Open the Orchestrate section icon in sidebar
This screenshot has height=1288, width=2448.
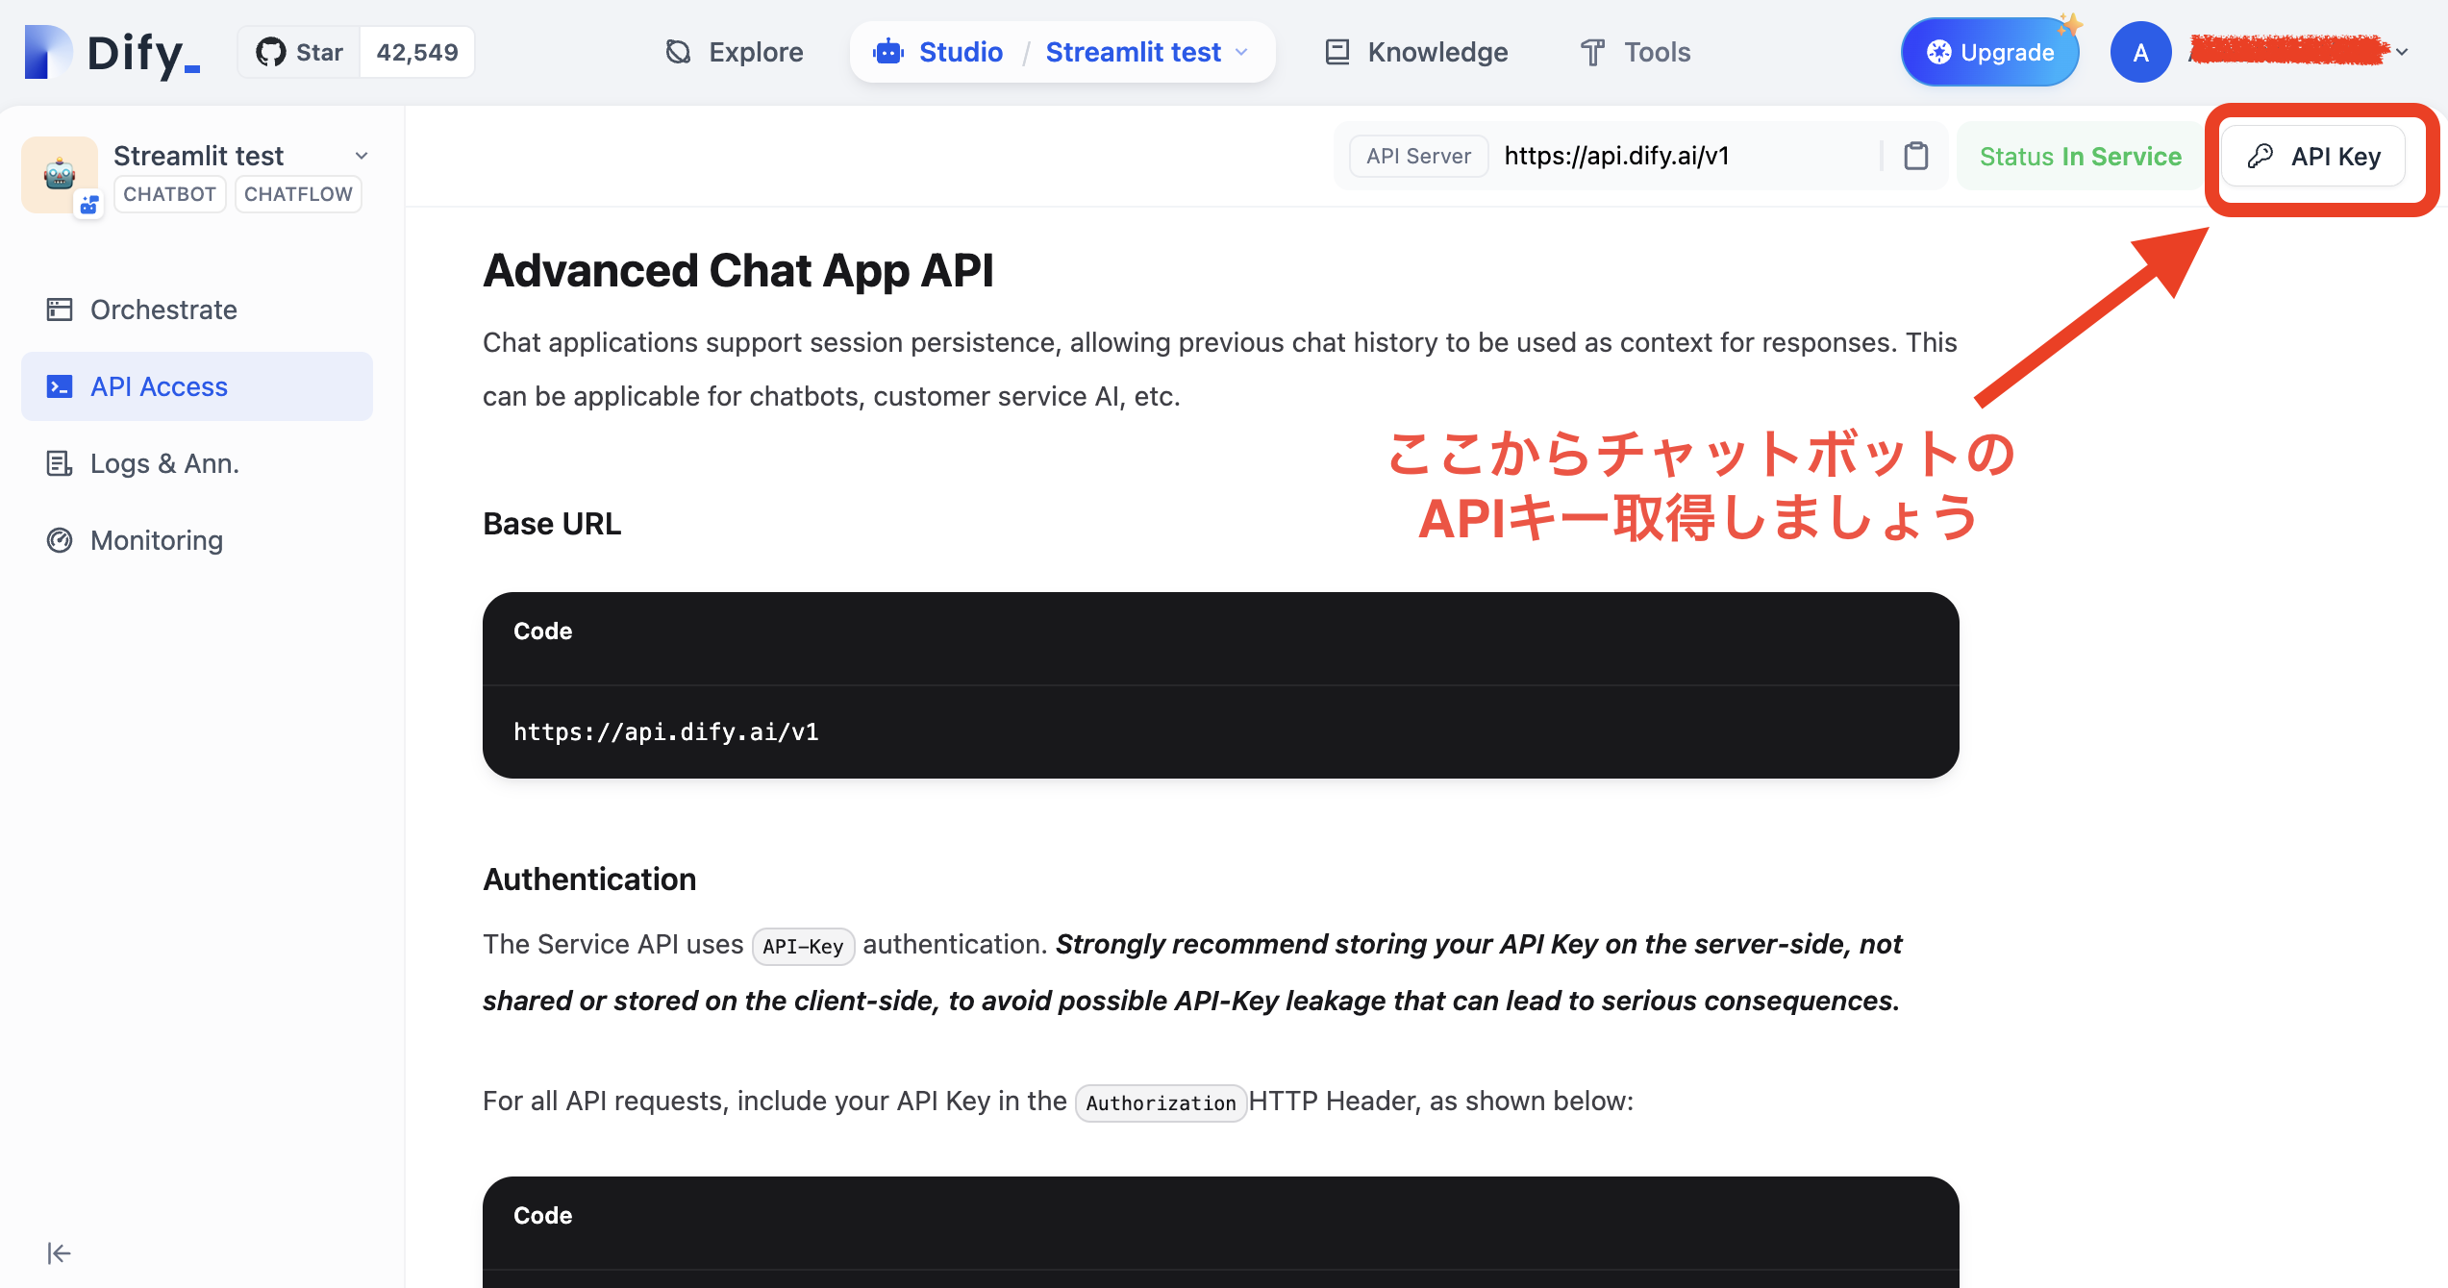60,309
